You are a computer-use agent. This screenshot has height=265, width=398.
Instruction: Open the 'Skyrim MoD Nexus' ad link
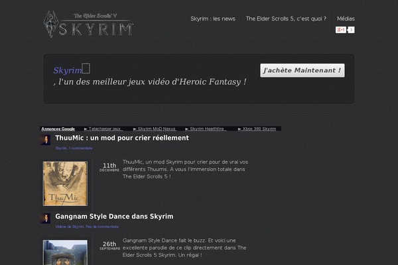coord(155,129)
